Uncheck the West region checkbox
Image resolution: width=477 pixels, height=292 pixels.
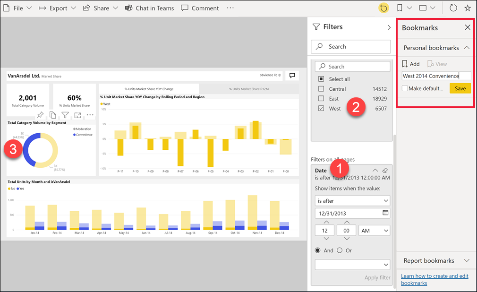321,108
